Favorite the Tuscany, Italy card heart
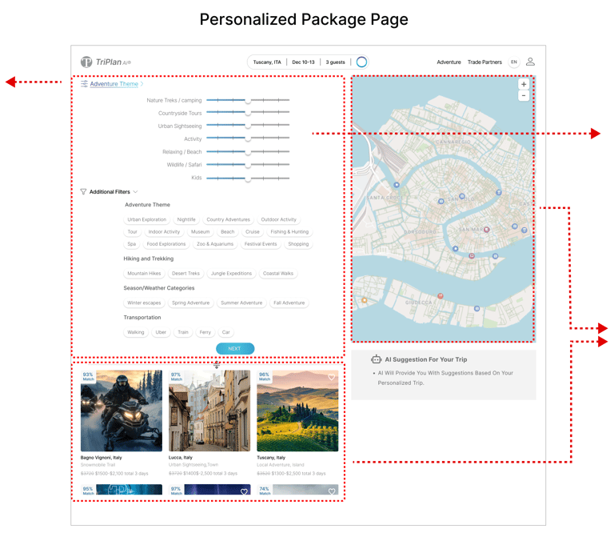 [x=331, y=377]
